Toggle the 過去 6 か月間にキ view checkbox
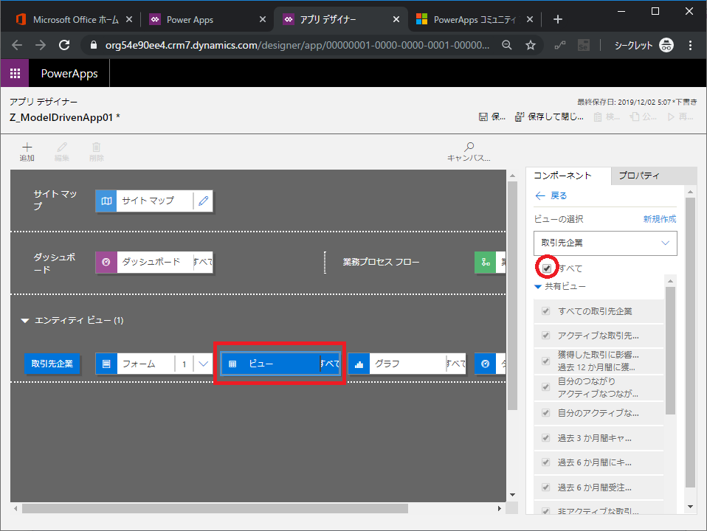The width and height of the screenshot is (707, 531). (545, 462)
